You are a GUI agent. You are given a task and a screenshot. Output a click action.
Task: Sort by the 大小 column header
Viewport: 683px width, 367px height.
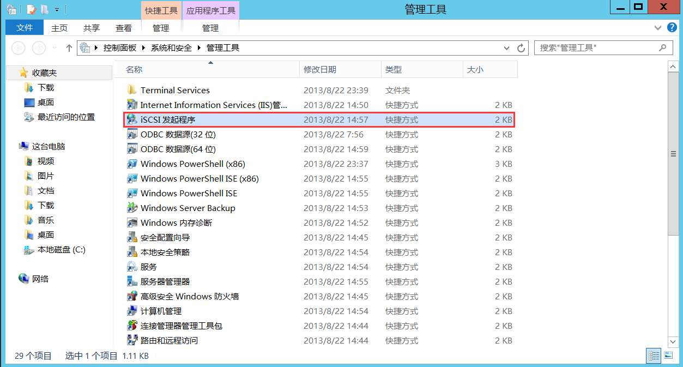(490, 69)
